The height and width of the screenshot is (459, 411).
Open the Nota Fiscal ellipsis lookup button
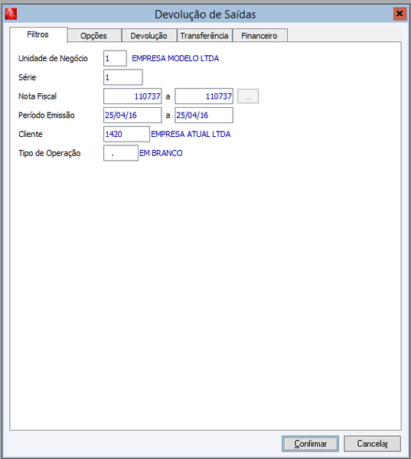tap(248, 96)
